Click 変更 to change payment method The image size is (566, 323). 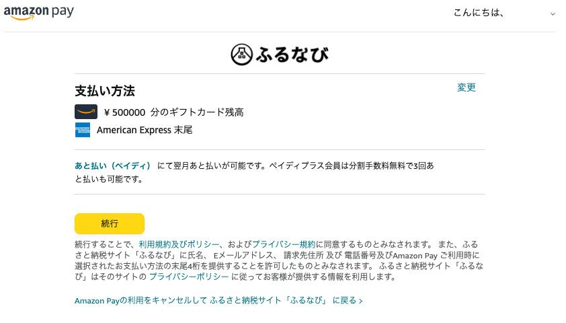tap(467, 87)
